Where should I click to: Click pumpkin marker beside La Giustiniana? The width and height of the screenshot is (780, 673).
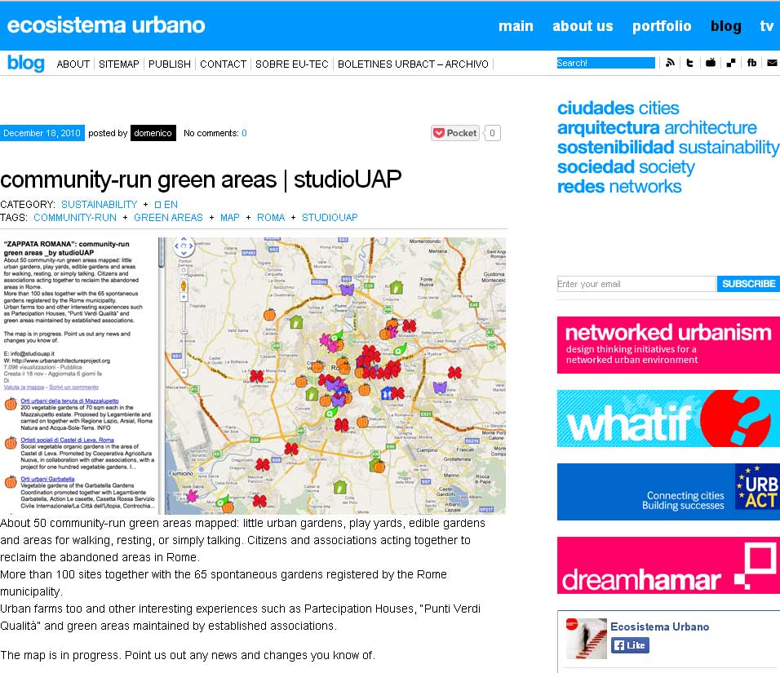[x=269, y=314]
